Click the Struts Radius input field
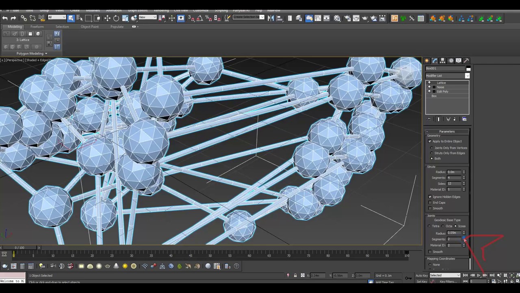Image resolution: width=520 pixels, height=293 pixels. pos(454,172)
